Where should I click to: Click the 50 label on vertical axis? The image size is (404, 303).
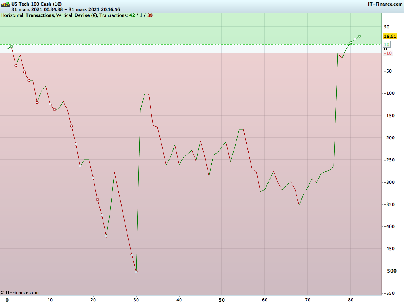387,27
